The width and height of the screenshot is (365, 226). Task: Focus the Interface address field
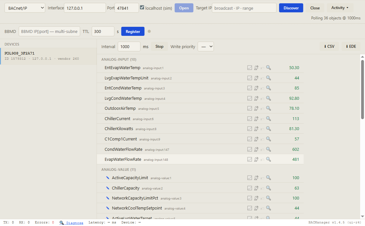85,8
